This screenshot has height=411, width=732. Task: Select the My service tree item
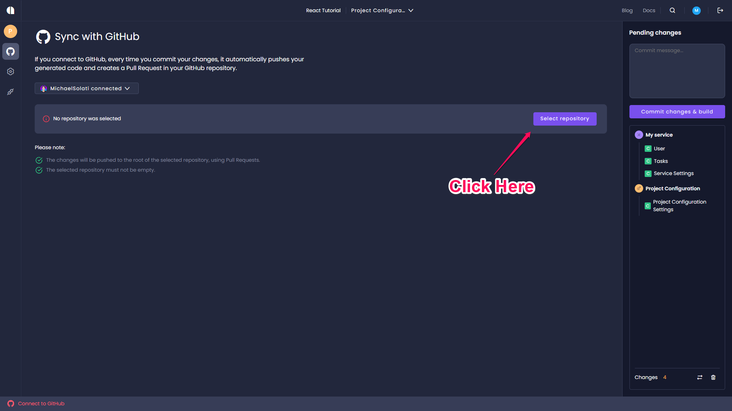click(x=659, y=135)
